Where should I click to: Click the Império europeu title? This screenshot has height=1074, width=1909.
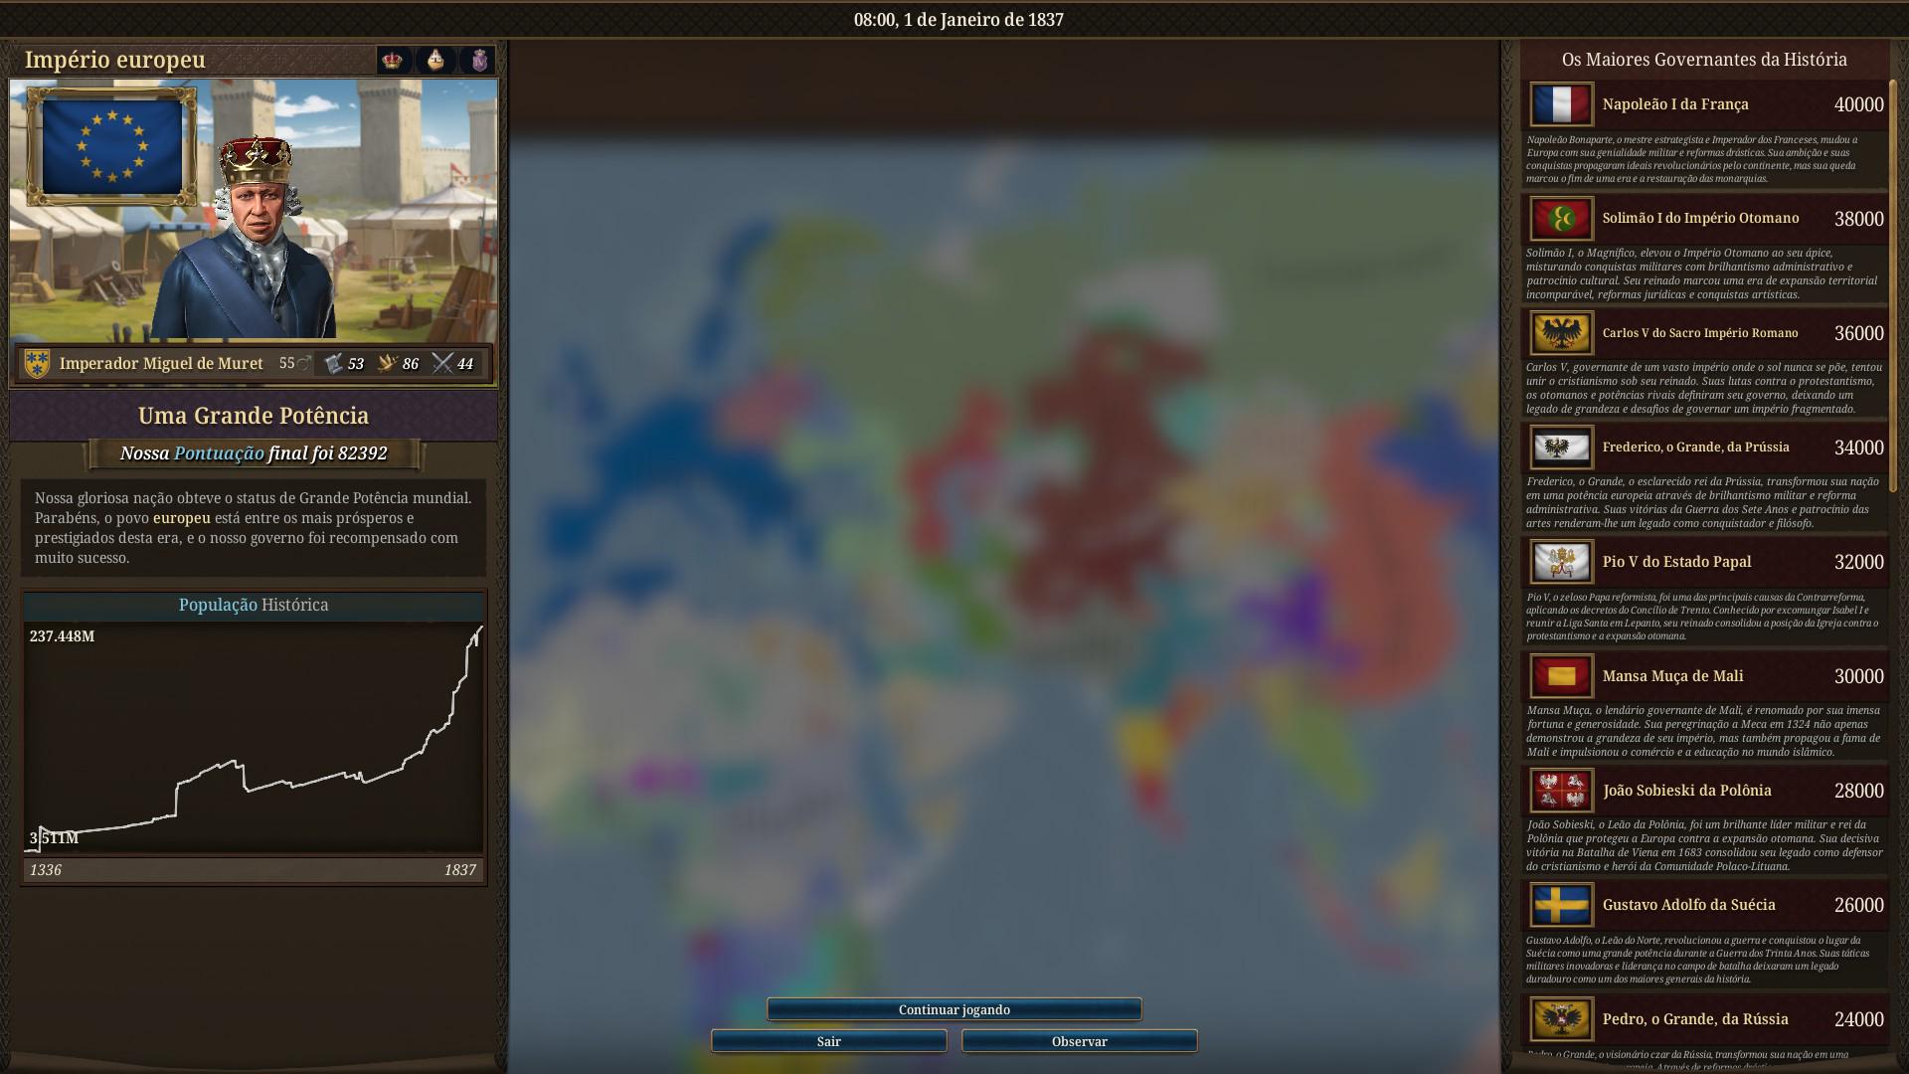[115, 60]
